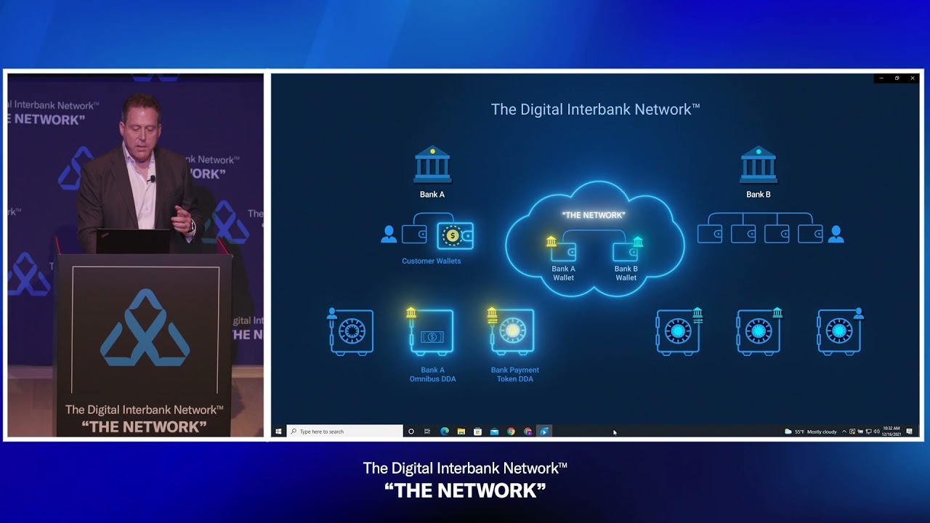
Task: Click the "Bank B Wallet" text
Action: tap(626, 273)
